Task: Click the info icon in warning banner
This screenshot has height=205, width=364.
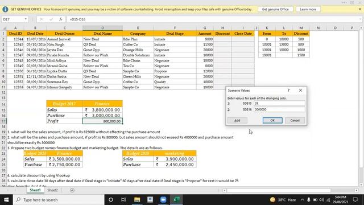Action: pos(5,9)
